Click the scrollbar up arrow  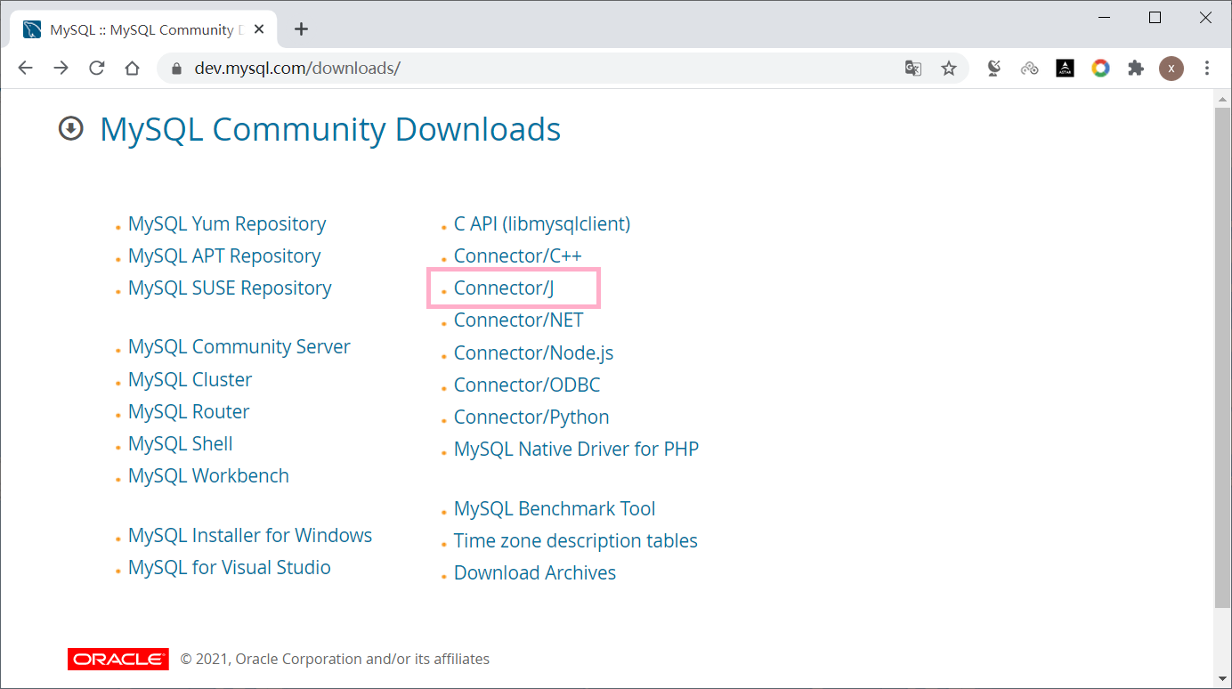click(x=1223, y=97)
